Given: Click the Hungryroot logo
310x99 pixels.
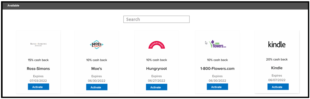Looking at the screenshot, I should pyautogui.click(x=157, y=45).
